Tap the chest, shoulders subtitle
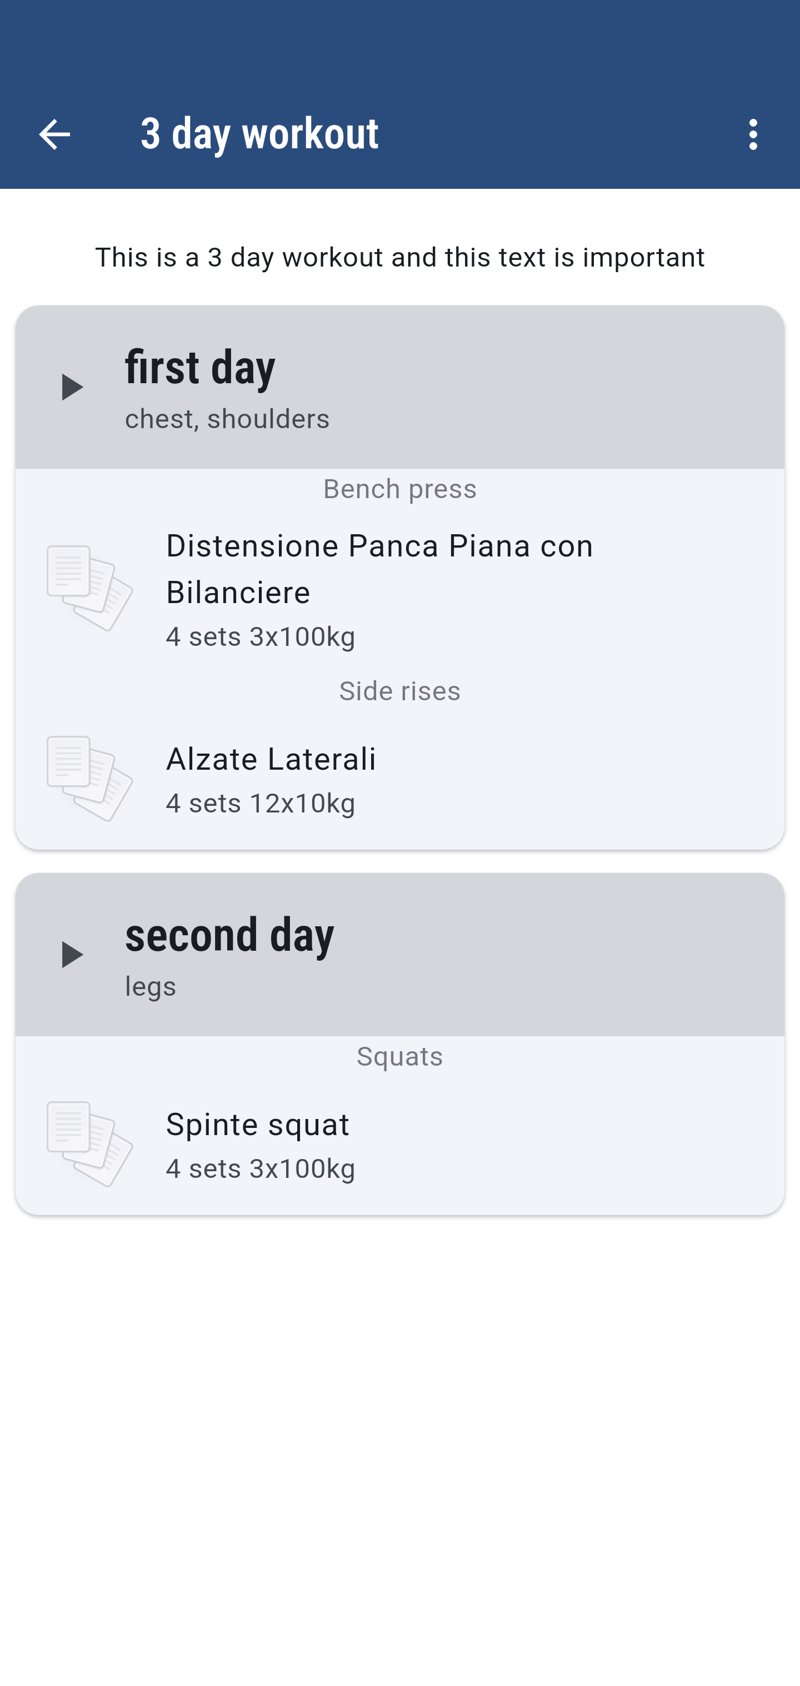Viewport: 800px width, 1686px height. (227, 419)
